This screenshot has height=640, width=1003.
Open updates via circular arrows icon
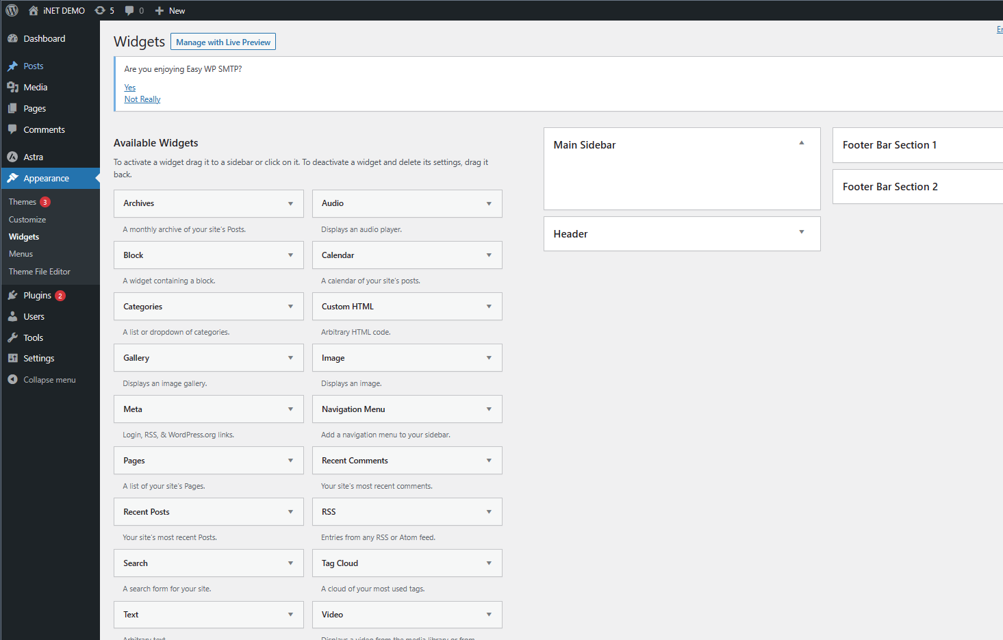100,10
